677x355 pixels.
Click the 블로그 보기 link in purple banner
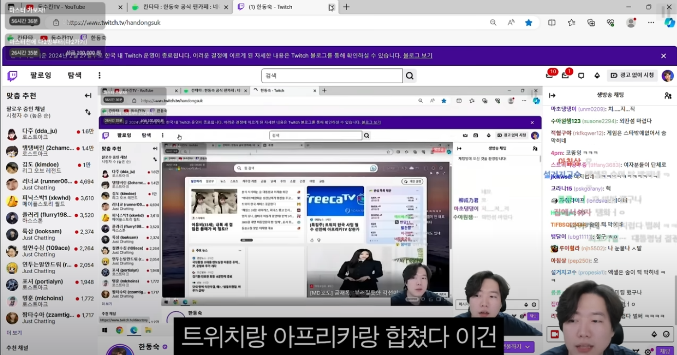point(418,56)
